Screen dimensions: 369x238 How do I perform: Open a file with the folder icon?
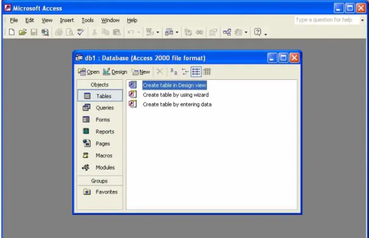point(23,32)
